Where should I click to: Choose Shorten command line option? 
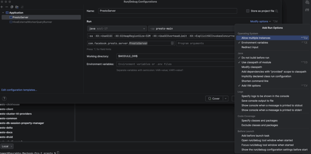255,81
